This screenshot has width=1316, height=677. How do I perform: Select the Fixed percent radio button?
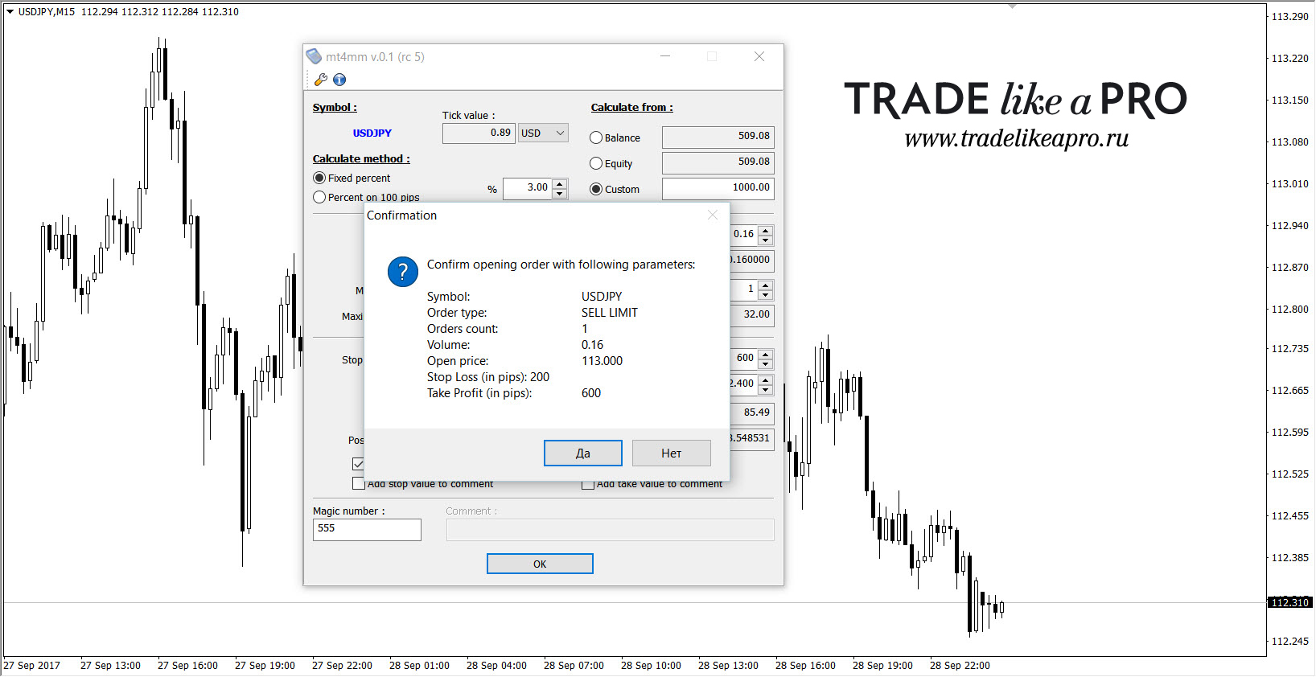coord(319,178)
